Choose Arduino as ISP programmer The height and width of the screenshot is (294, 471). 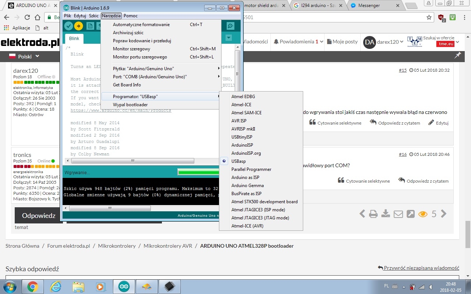click(x=245, y=178)
